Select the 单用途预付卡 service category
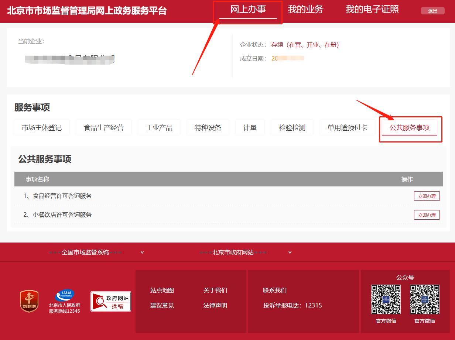This screenshot has width=455, height=340. click(x=347, y=128)
